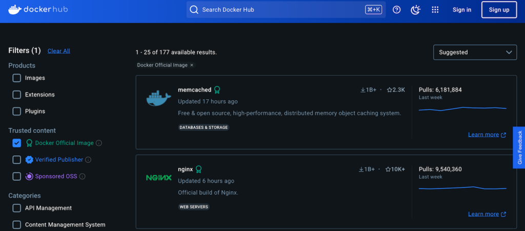Image resolution: width=525 pixels, height=231 pixels.
Task: Open the apps grid icon
Action: click(435, 10)
